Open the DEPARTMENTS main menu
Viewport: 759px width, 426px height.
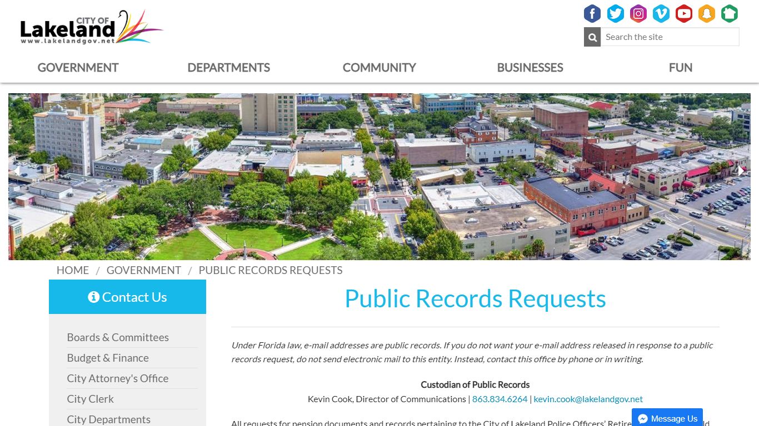[228, 68]
